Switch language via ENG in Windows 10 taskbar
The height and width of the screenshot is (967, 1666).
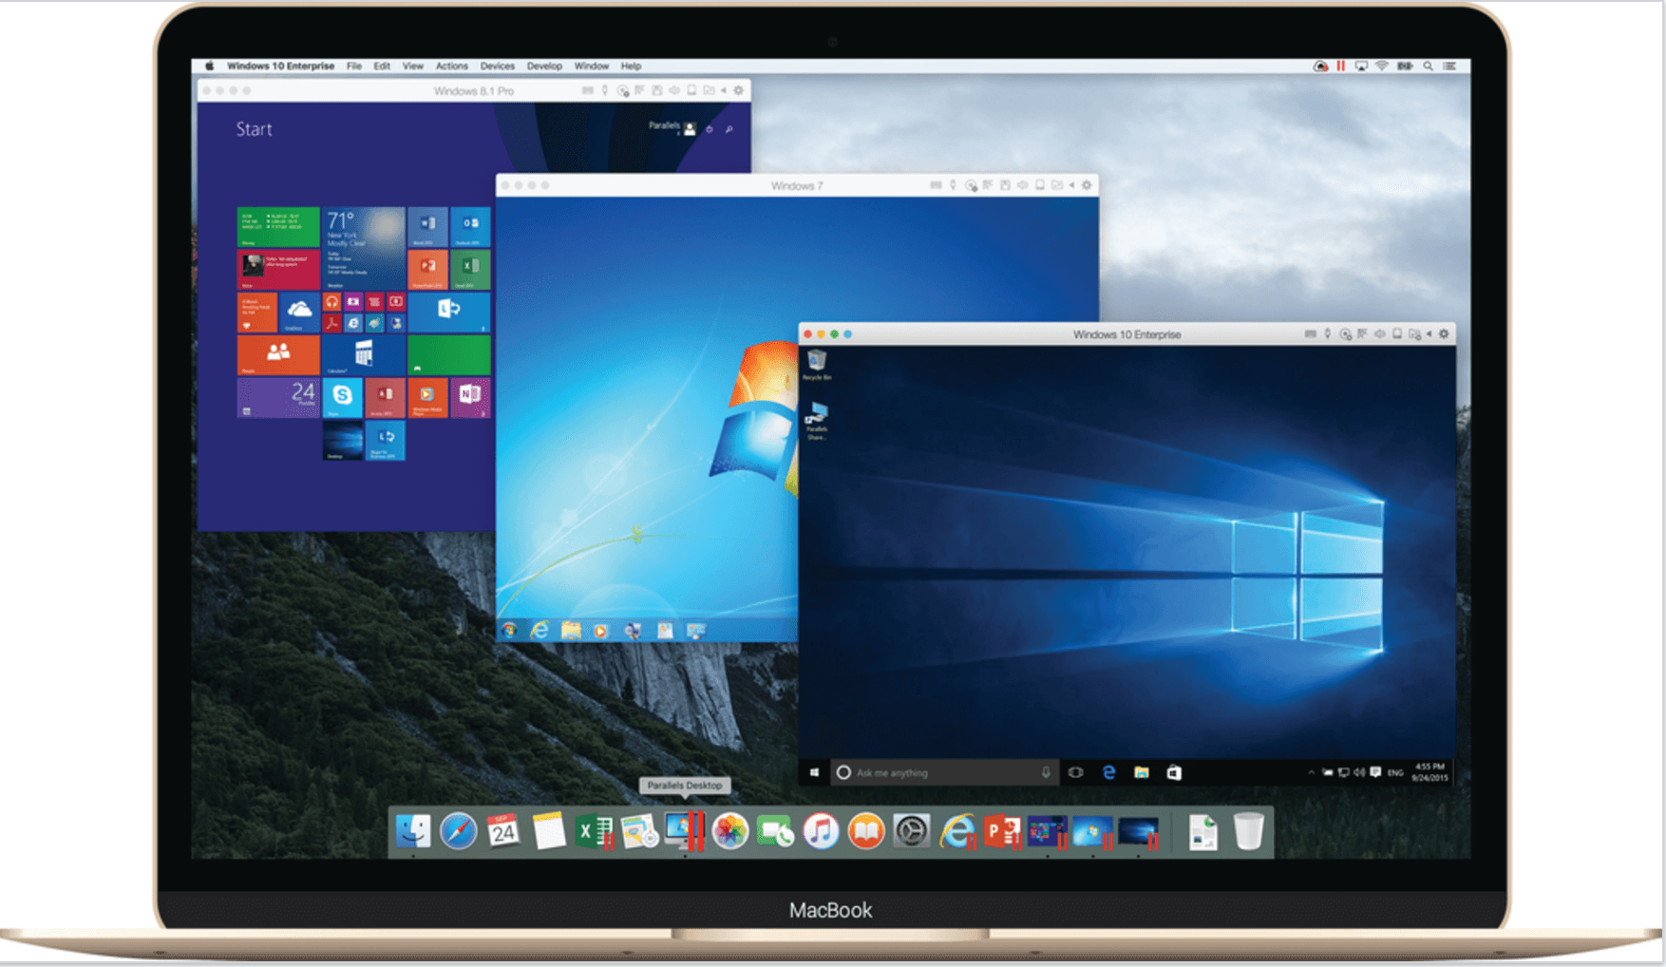(1394, 772)
